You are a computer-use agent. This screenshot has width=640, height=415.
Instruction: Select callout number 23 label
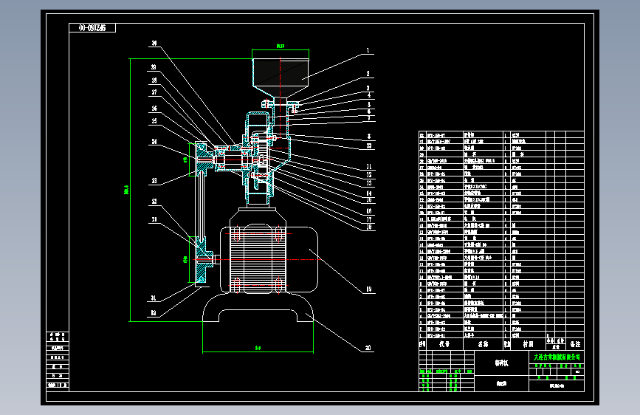(154, 180)
